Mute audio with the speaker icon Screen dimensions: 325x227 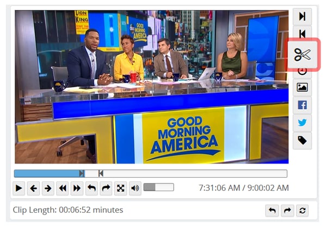click(135, 188)
